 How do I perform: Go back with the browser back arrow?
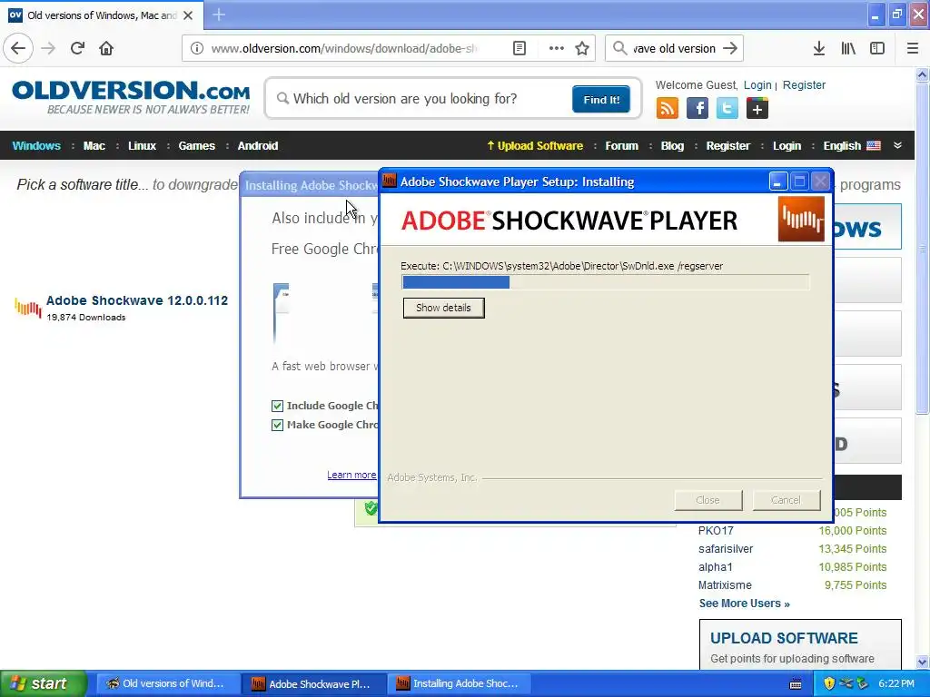[x=18, y=48]
